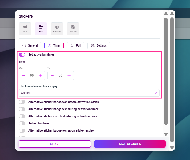This screenshot has height=160, width=190.
Task: Click the CLOSE button
Action: pyautogui.click(x=55, y=144)
